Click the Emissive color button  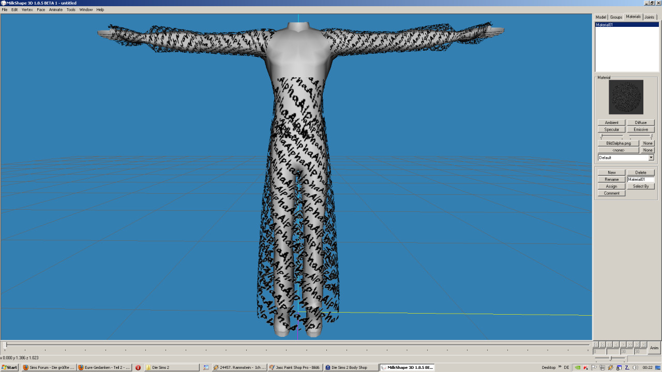pyautogui.click(x=641, y=129)
